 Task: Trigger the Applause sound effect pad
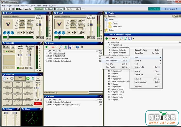7,84
